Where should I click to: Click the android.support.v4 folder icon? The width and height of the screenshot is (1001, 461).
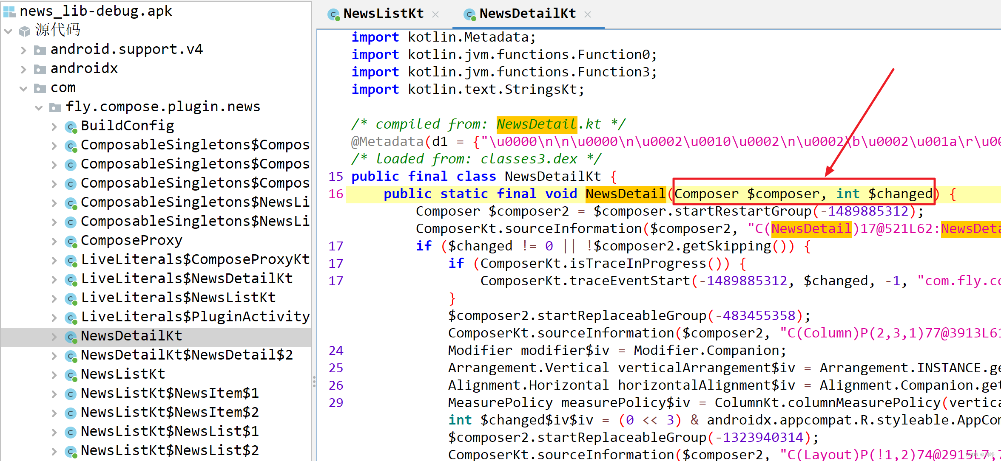point(40,50)
